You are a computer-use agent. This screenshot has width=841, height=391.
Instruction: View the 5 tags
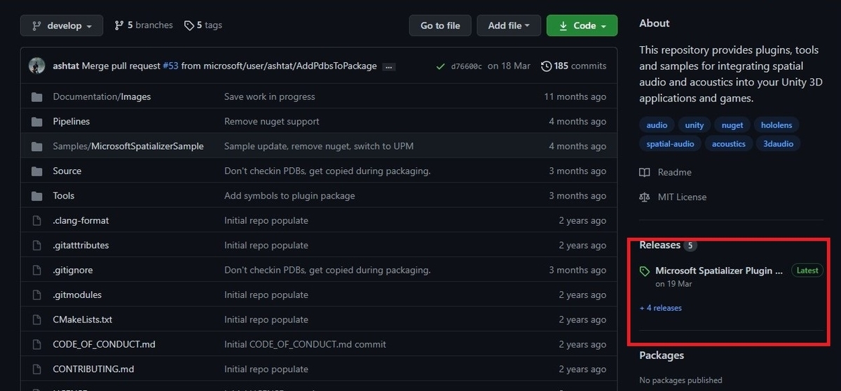(x=203, y=25)
